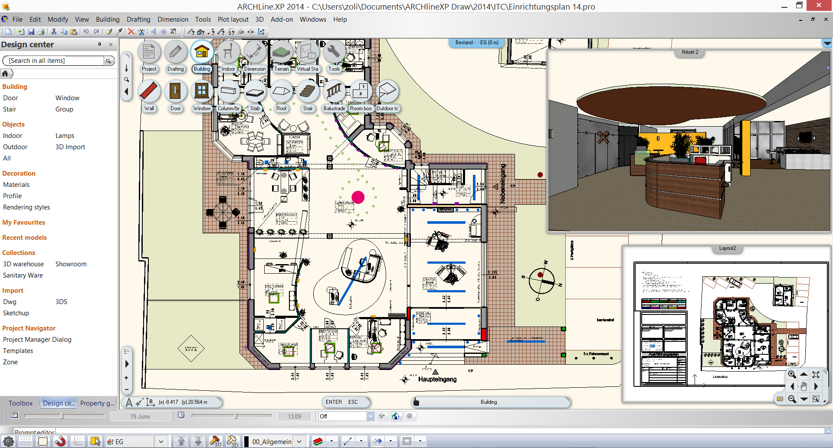The image size is (833, 448).
Task: Expand arrow next to line type button
Action: point(361,441)
